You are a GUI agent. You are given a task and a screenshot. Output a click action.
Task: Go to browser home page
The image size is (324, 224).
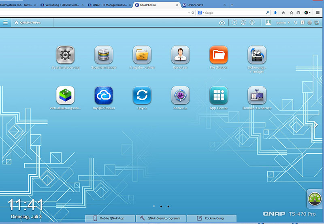283,13
